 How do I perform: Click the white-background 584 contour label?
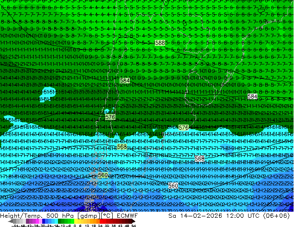pyautogui.click(x=252, y=97)
